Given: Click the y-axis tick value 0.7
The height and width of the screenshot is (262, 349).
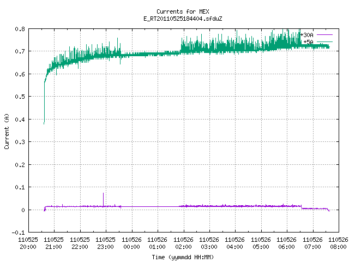Looking at the screenshot, I should tap(20, 51).
